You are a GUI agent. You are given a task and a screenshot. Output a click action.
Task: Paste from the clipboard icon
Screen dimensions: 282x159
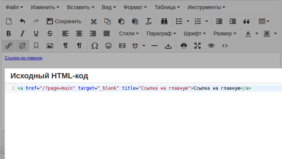(121, 21)
